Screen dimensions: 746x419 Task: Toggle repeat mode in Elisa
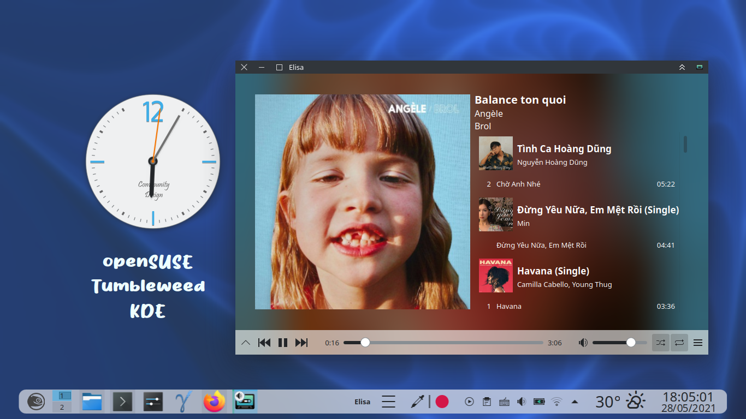pyautogui.click(x=679, y=343)
